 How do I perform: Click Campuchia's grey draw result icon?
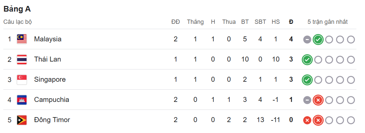click(307, 100)
